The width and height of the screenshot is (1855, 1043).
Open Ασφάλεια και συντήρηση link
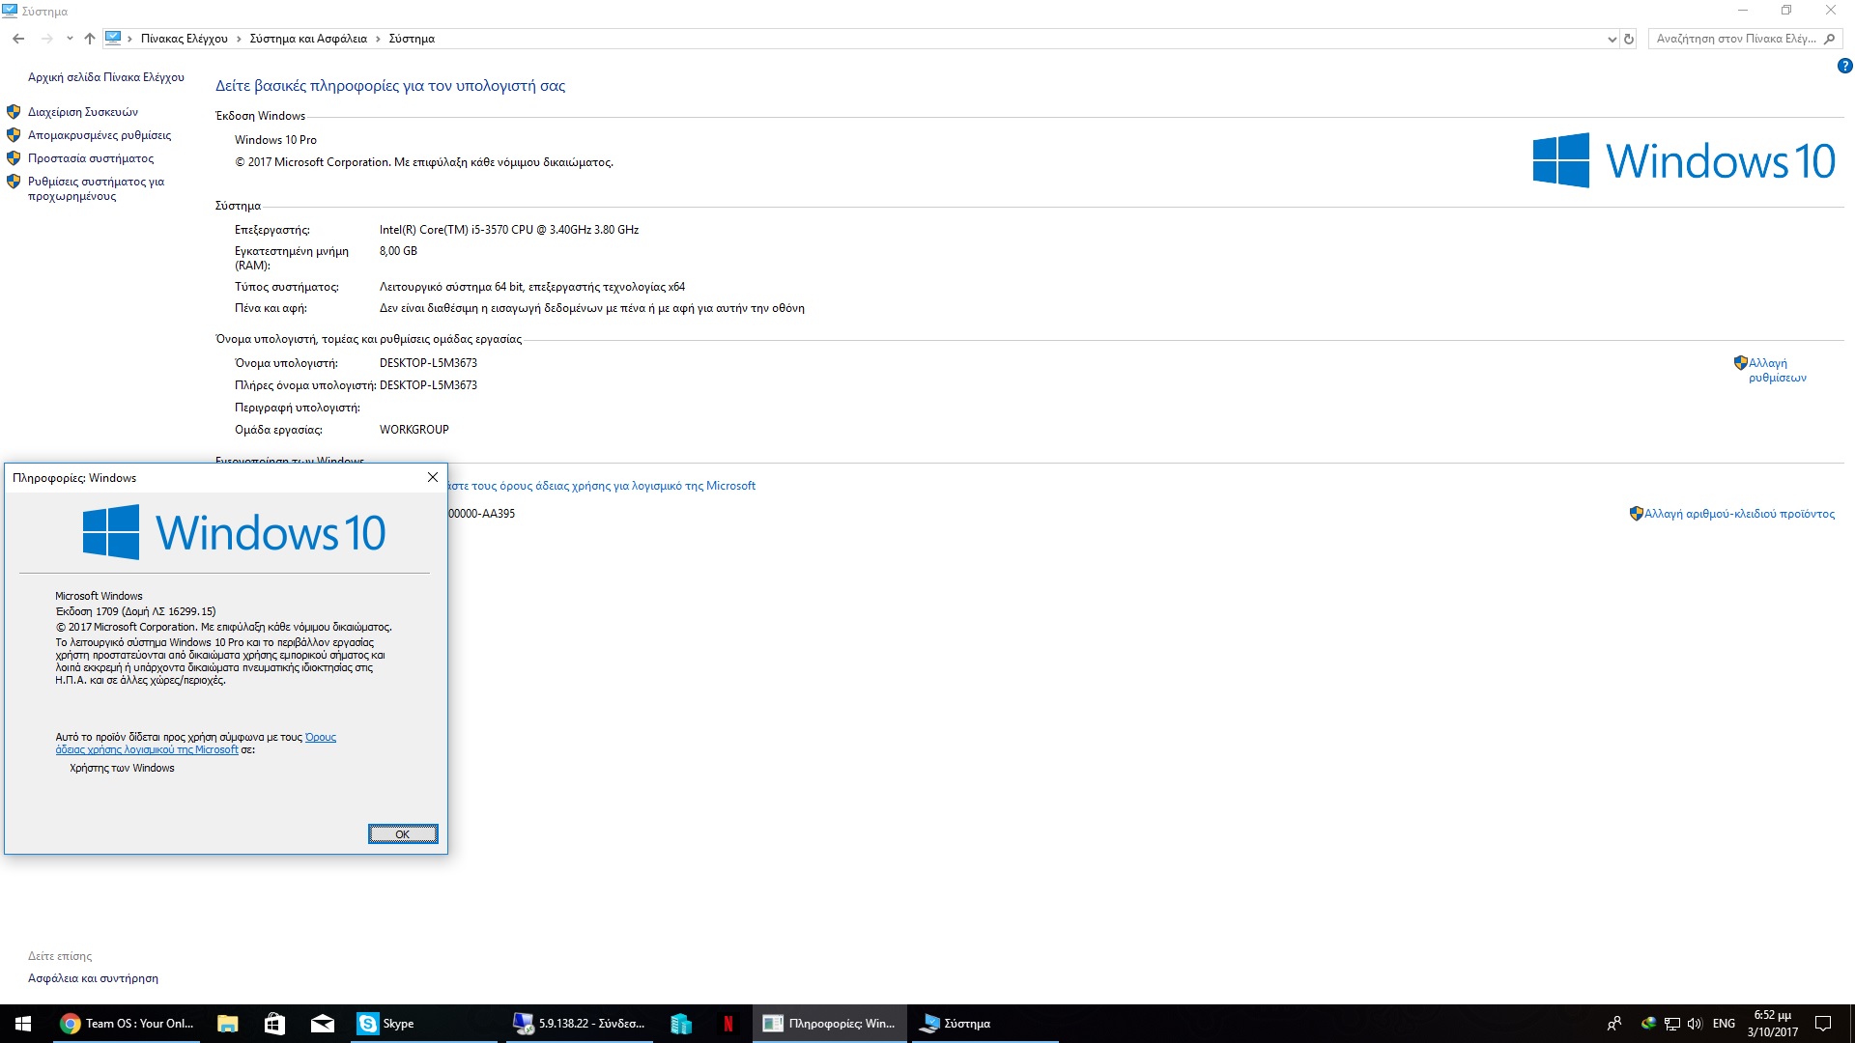93,978
